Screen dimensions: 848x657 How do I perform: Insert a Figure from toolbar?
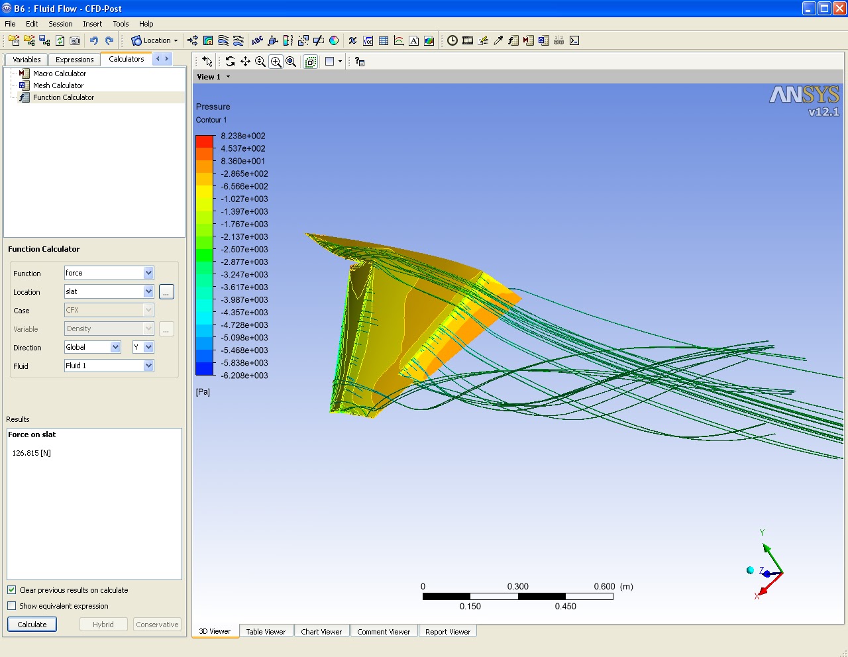[429, 40]
